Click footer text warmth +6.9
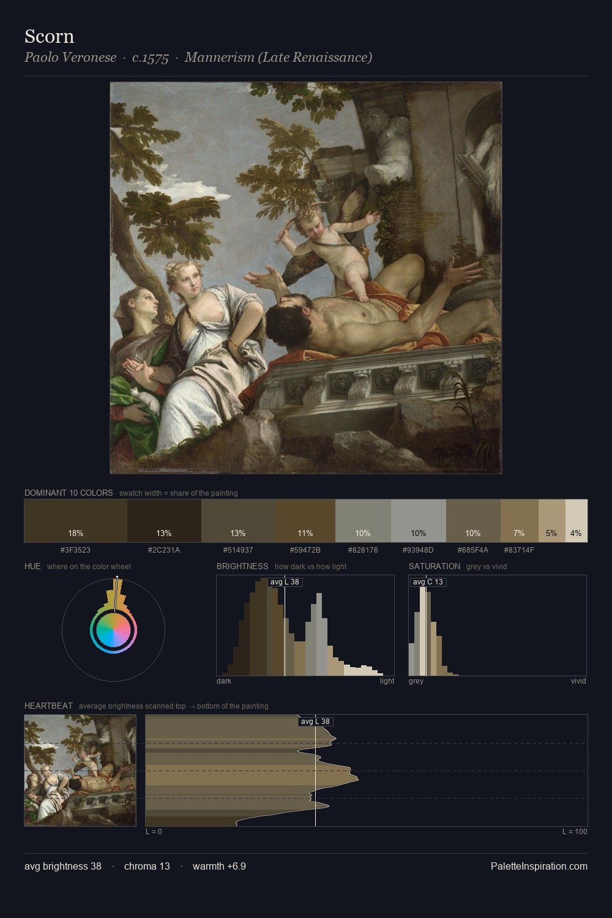This screenshot has height=918, width=612. tap(219, 866)
